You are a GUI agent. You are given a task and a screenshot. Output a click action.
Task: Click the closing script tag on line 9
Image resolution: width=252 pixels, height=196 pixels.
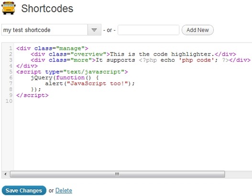pos(33,95)
